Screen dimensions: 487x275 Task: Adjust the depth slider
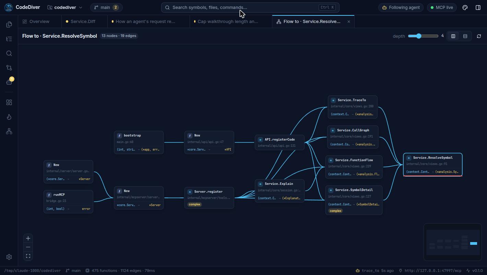(423, 36)
